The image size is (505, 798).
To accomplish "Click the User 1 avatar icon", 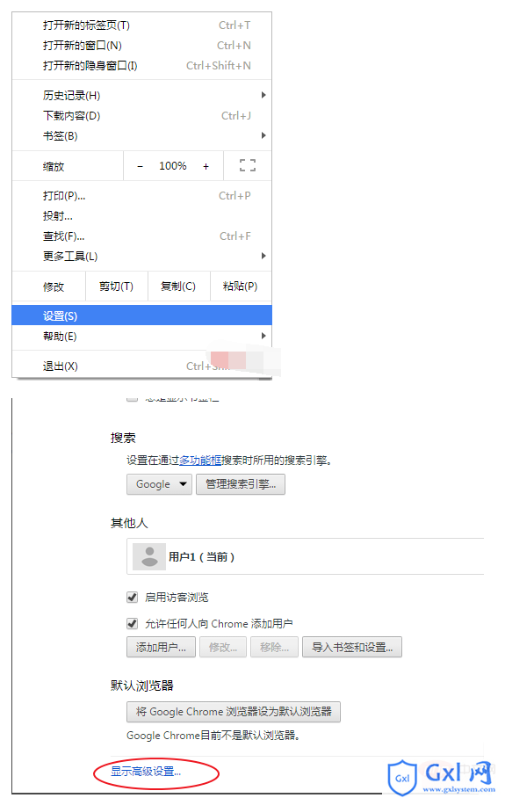I will [149, 556].
